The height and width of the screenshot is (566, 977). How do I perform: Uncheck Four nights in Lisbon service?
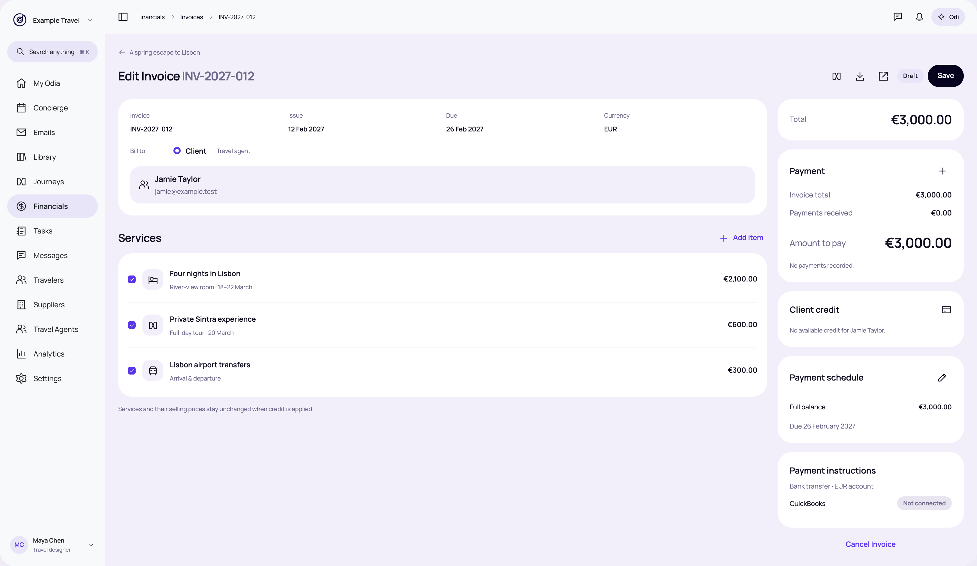(x=132, y=279)
